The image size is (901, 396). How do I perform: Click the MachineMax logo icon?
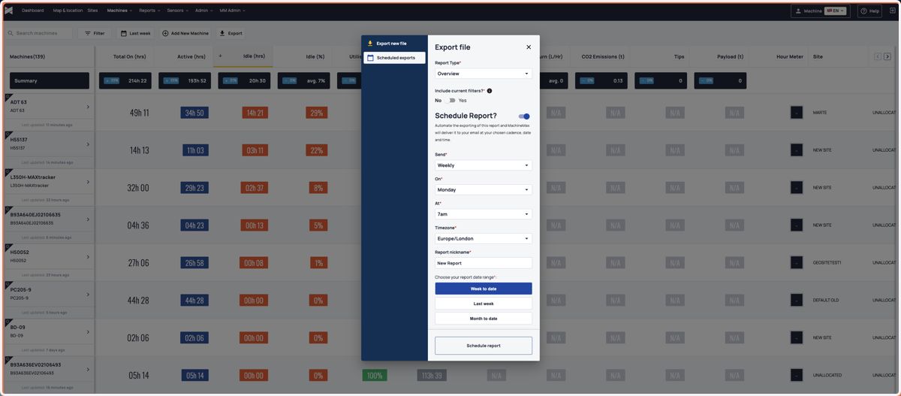tap(9, 11)
